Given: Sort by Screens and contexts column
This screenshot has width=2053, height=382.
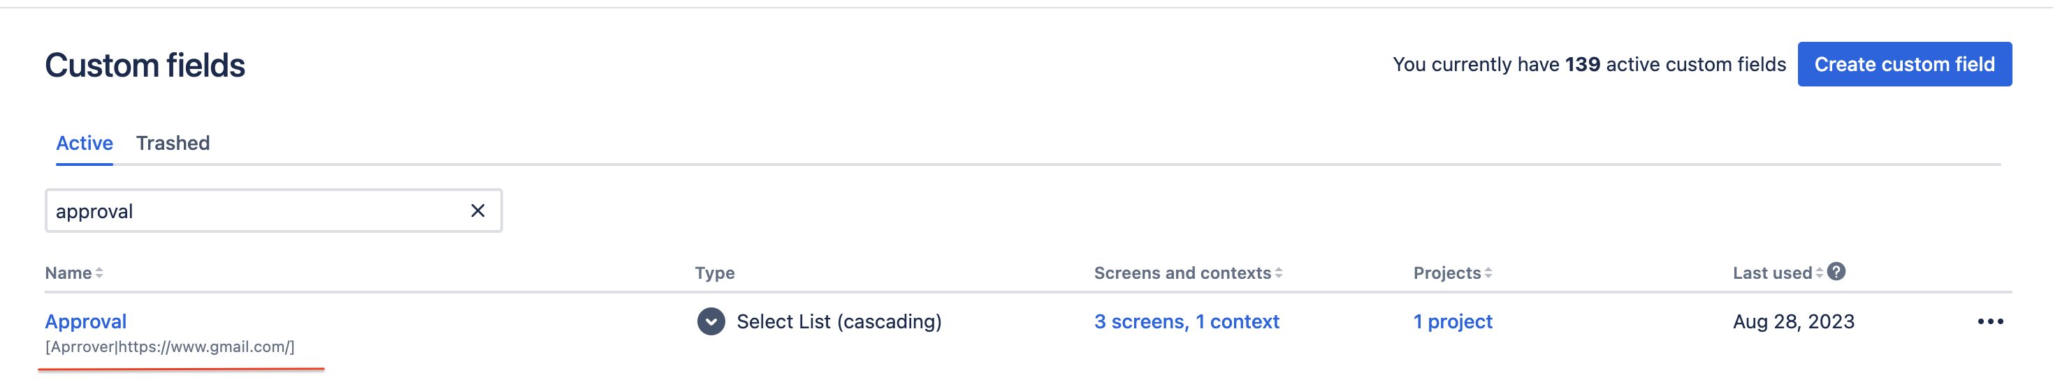Looking at the screenshot, I should (1187, 273).
